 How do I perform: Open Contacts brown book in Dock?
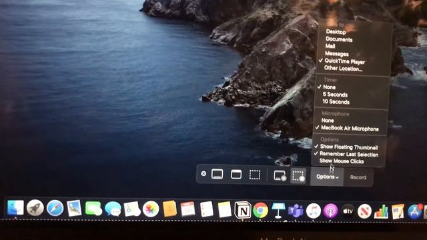(x=169, y=209)
